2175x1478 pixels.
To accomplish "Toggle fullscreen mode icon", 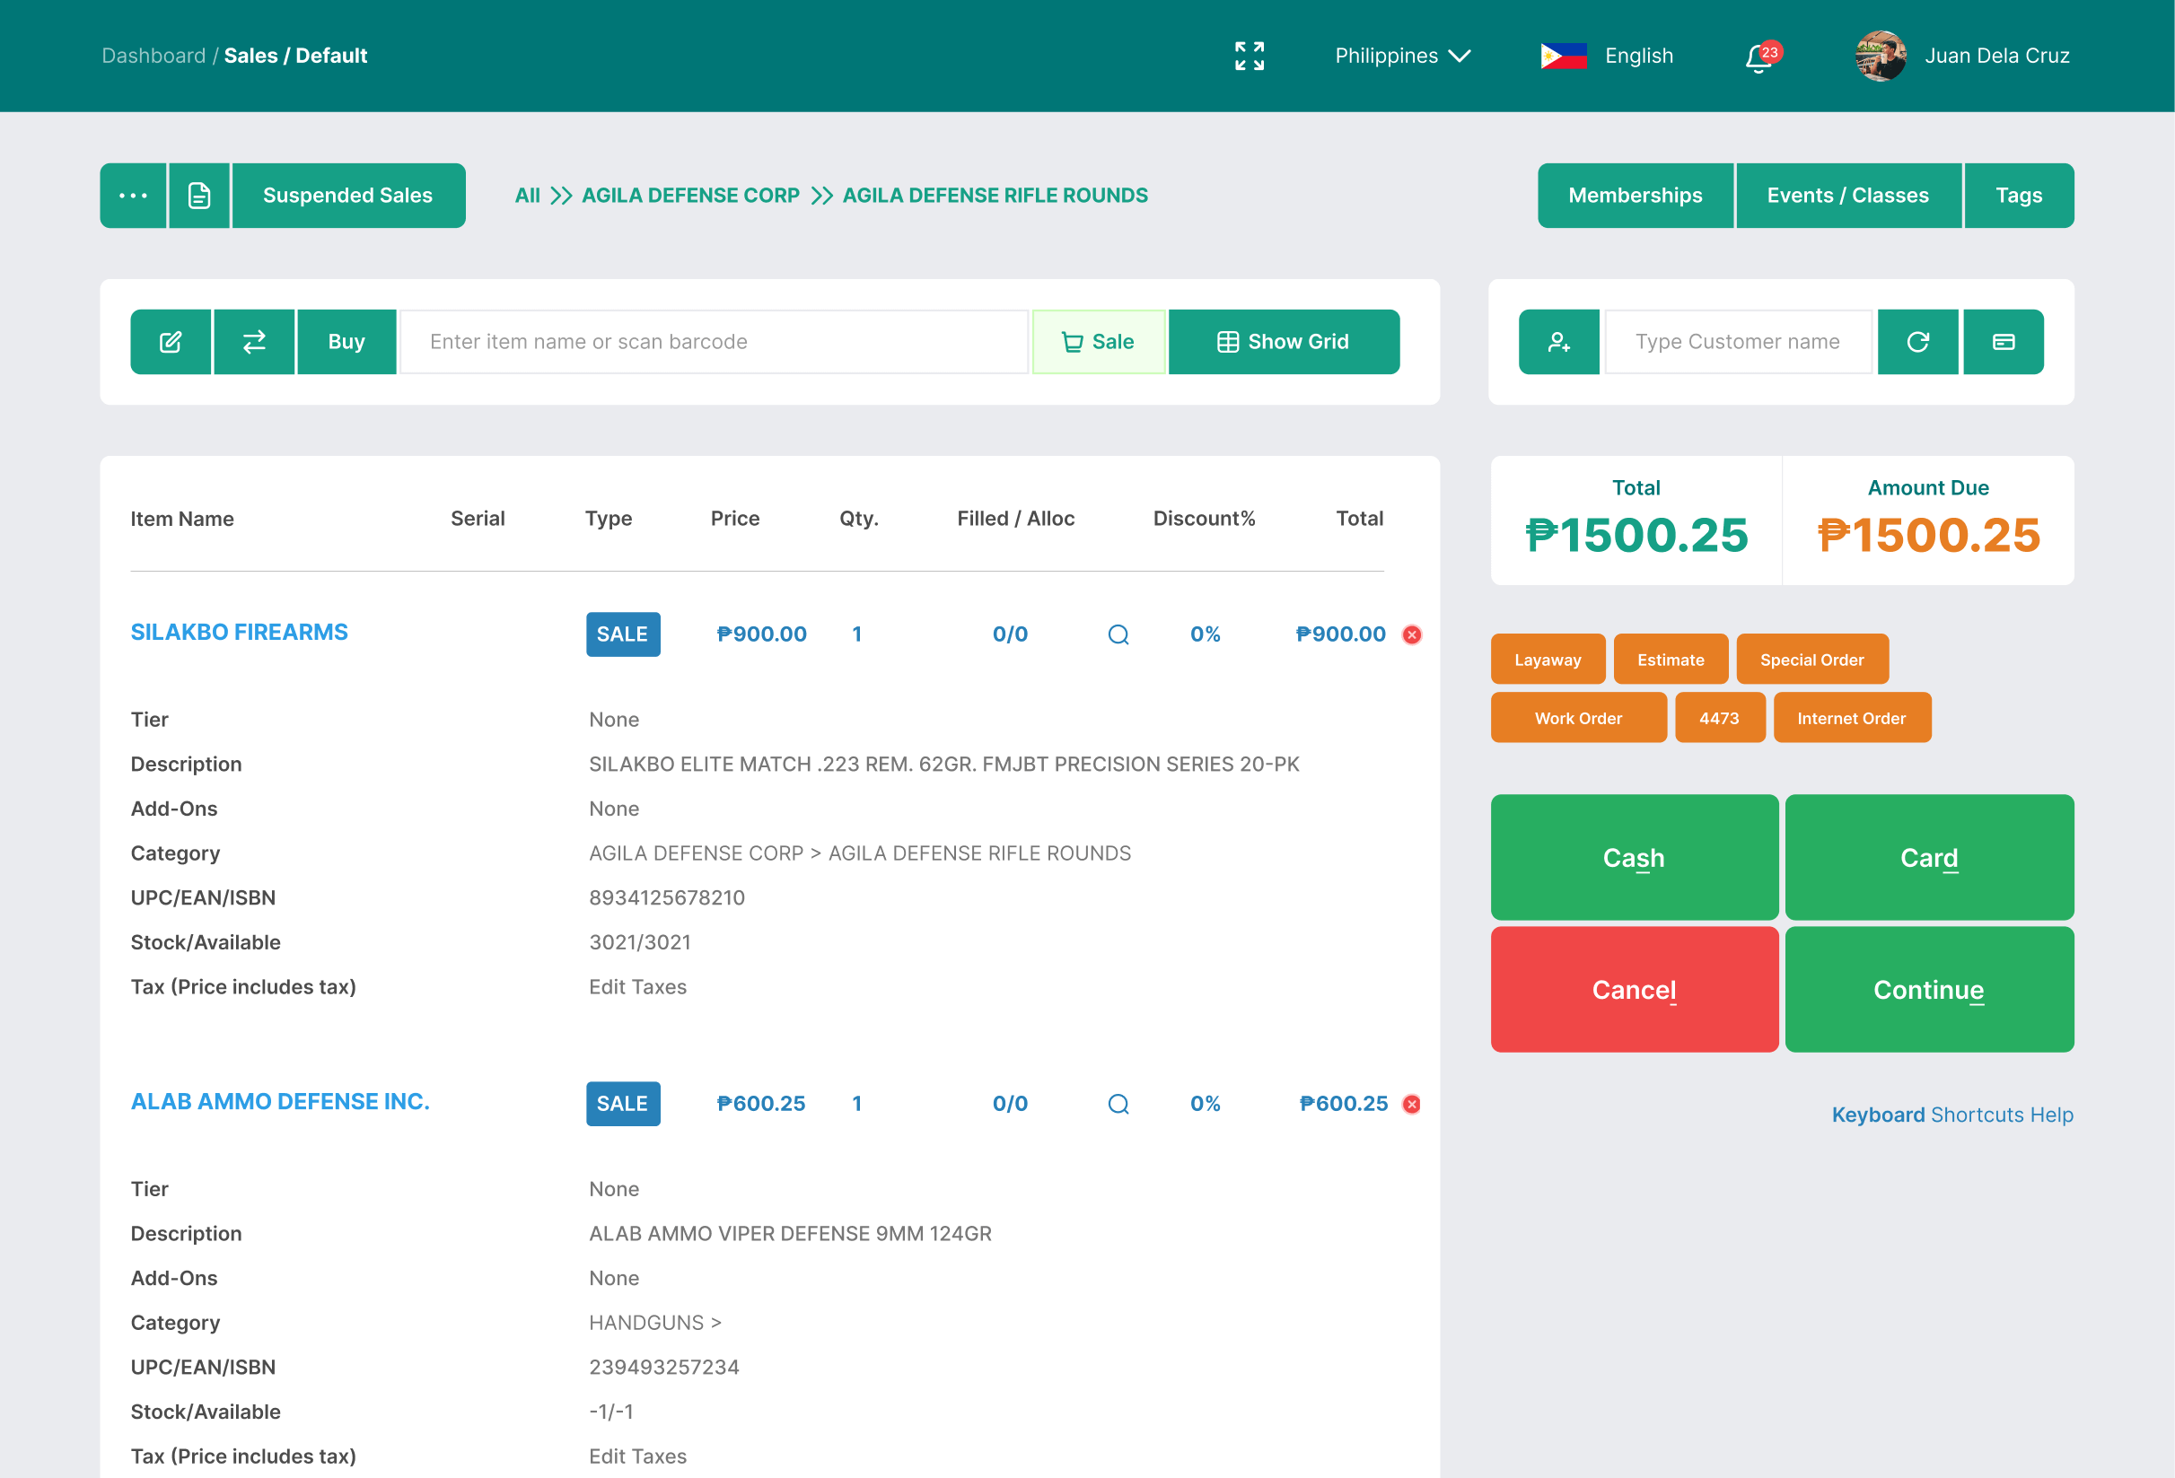I will point(1249,57).
